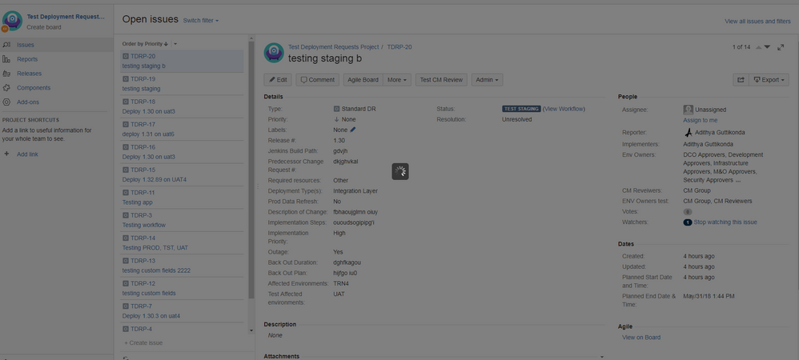The width and height of the screenshot is (799, 360).
Task: Select issue TDRP-17 deploy 1.31 on uat6
Action: pos(182,130)
